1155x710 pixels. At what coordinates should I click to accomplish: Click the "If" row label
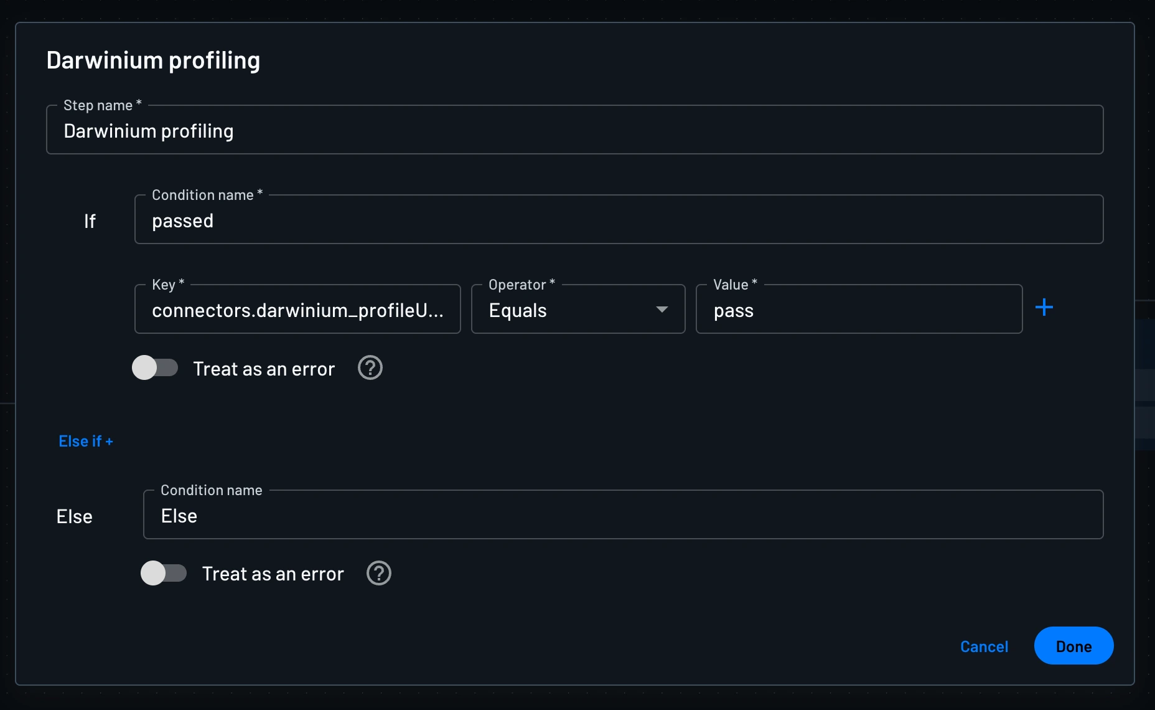90,221
